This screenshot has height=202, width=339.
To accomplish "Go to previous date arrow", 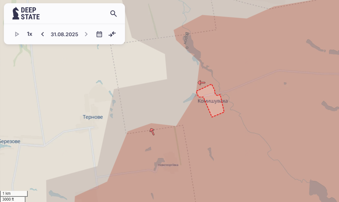I will click(42, 34).
